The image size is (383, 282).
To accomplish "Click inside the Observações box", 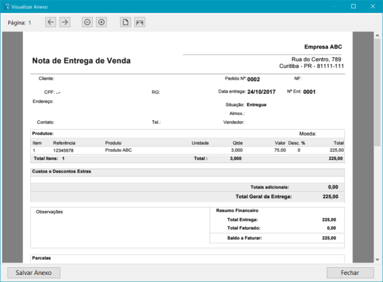I will (x=120, y=229).
